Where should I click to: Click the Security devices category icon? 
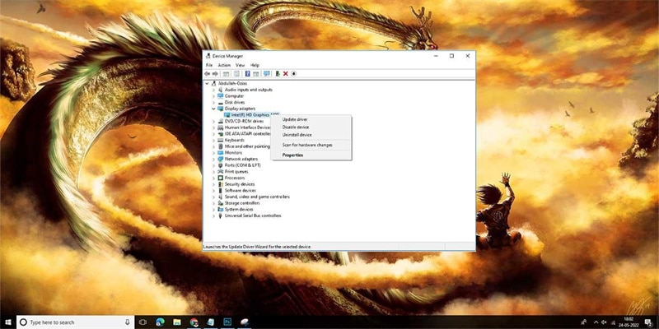220,184
